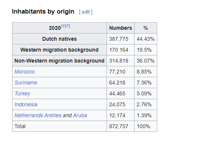Click the Numbers column header
The image size is (198, 153).
click(121, 28)
